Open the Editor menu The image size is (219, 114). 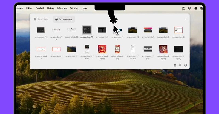click(x=29, y=8)
